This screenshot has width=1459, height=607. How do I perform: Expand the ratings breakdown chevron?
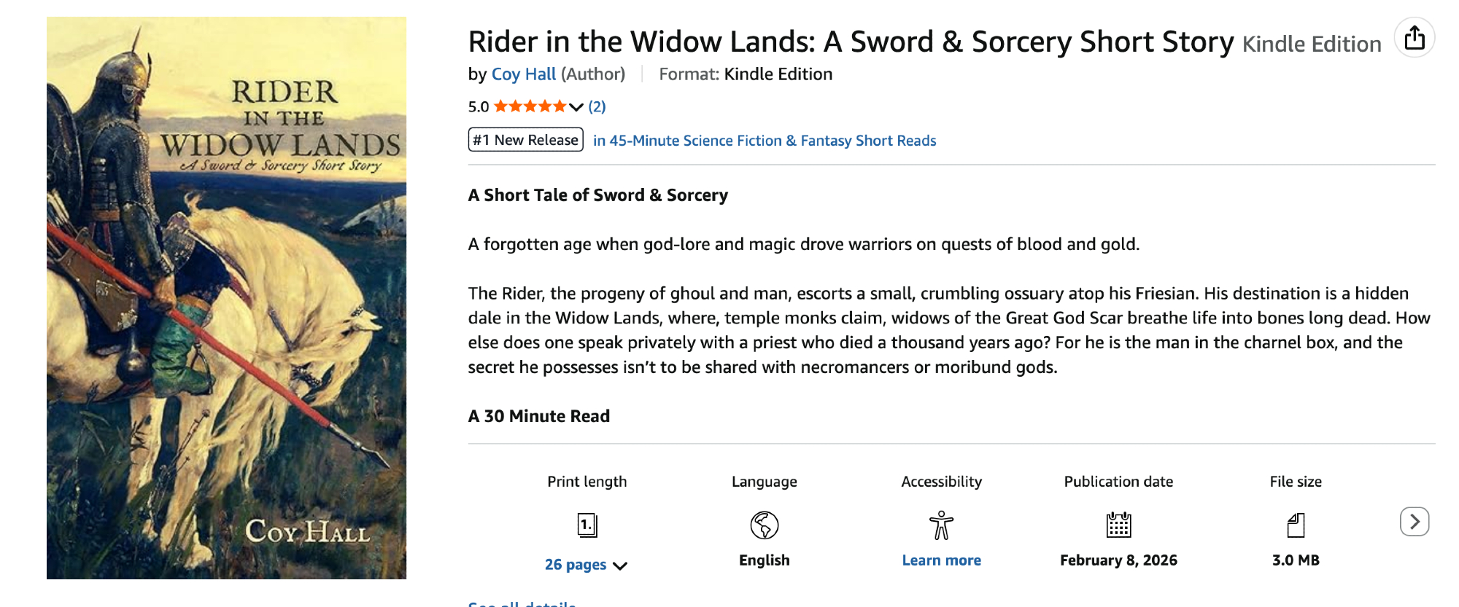[576, 108]
